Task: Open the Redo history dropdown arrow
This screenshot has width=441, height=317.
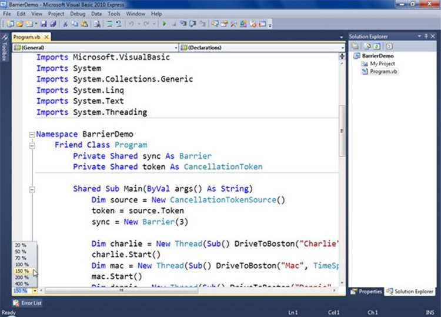Action: 154,24
